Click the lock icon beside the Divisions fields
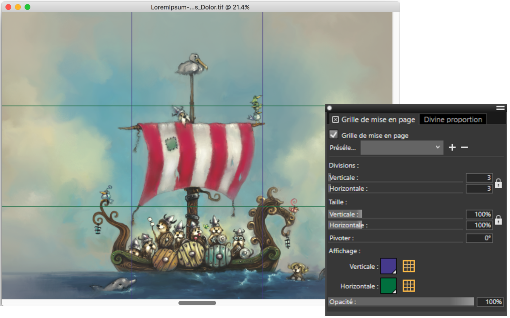Viewport: 510px width, 318px height. (498, 184)
